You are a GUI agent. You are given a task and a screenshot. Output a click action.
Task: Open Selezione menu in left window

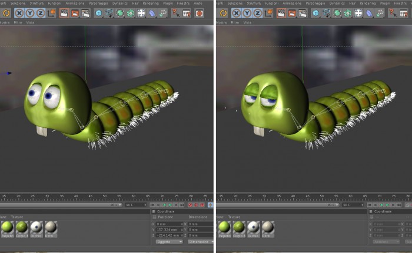point(18,3)
